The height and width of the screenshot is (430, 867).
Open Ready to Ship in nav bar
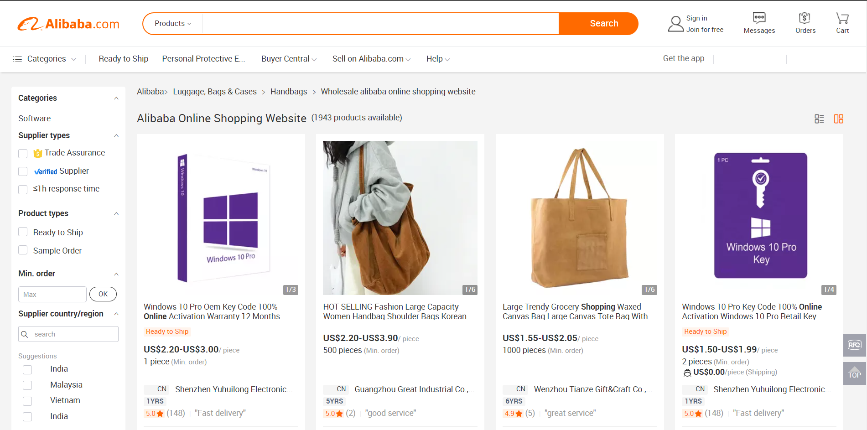(124, 59)
